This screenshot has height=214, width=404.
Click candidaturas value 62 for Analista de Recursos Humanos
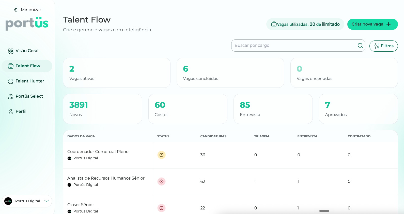203,181
